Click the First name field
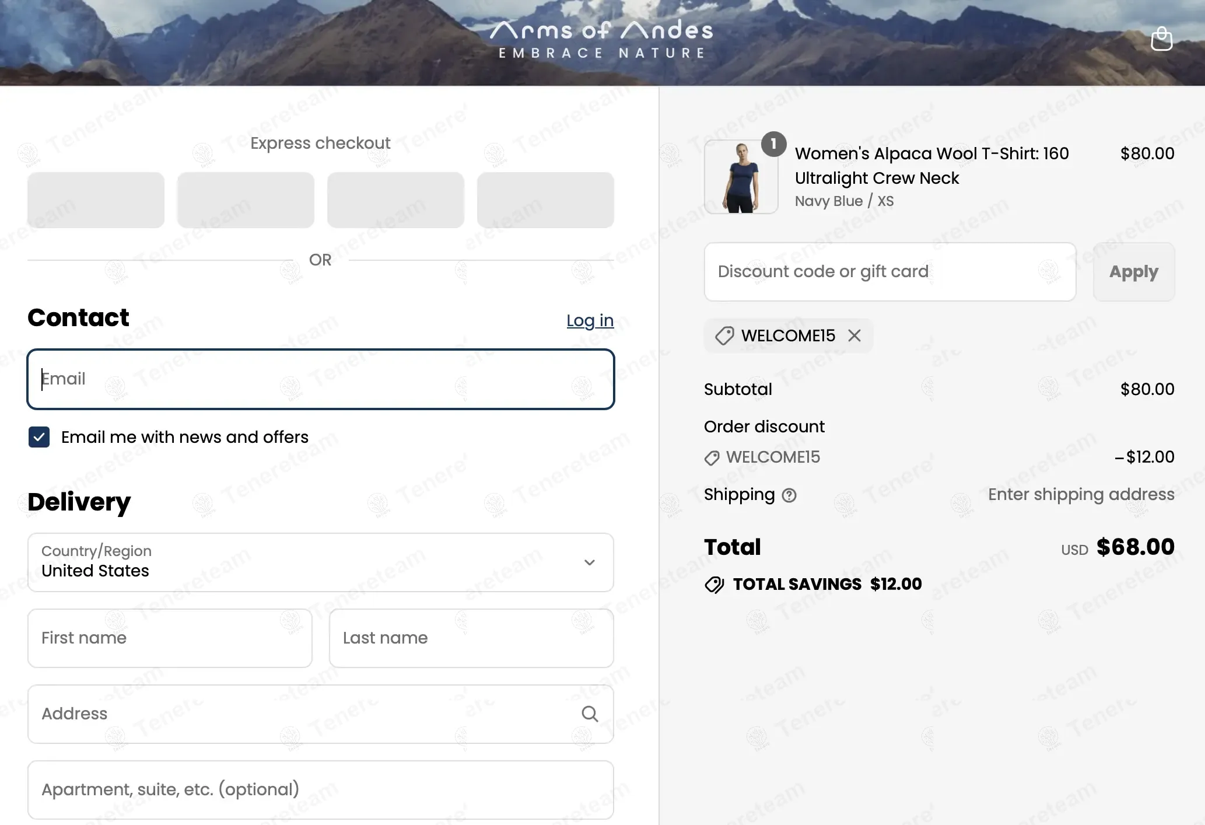 pos(170,638)
